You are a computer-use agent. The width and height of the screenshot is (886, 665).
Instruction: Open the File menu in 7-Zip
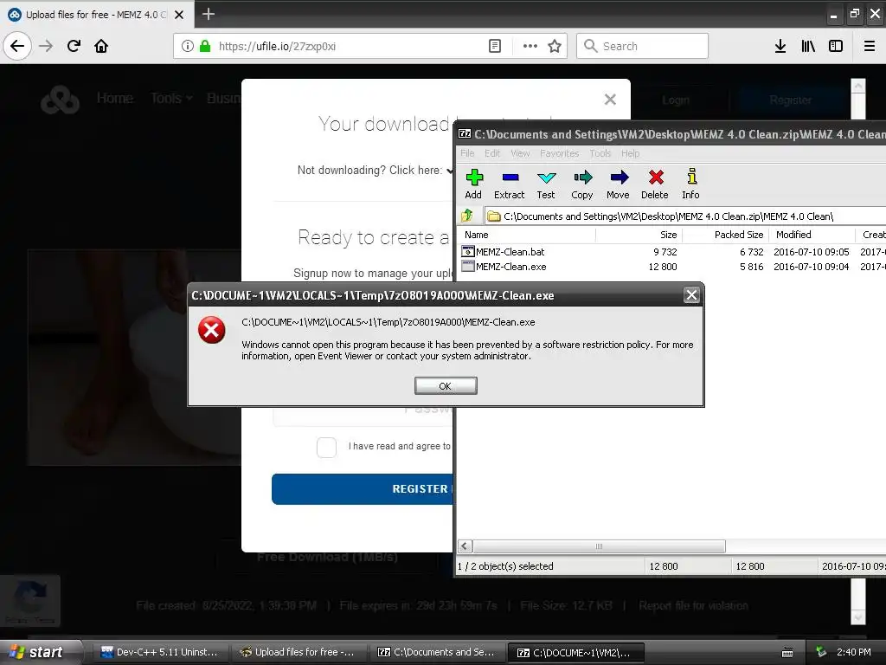click(467, 153)
